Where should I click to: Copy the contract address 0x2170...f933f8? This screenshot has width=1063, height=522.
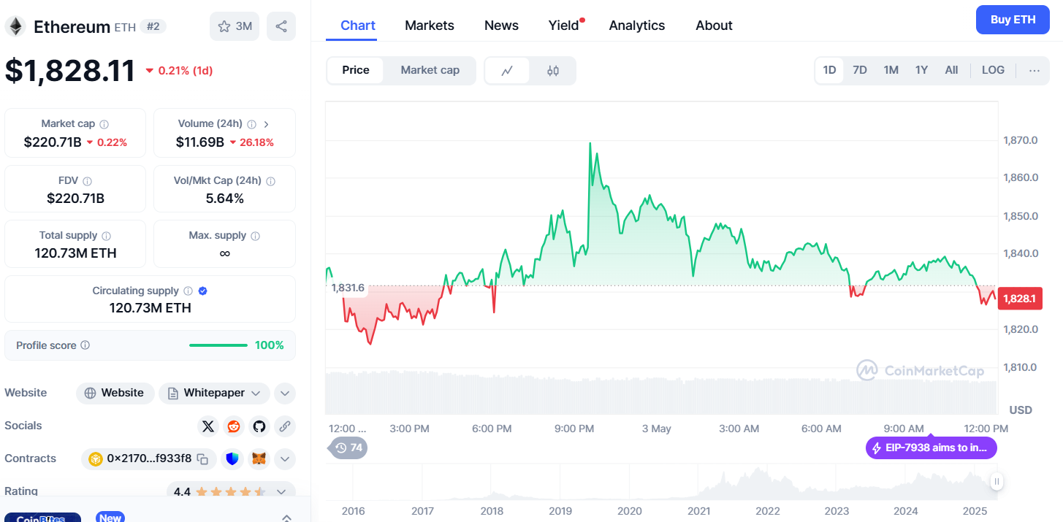pyautogui.click(x=203, y=459)
